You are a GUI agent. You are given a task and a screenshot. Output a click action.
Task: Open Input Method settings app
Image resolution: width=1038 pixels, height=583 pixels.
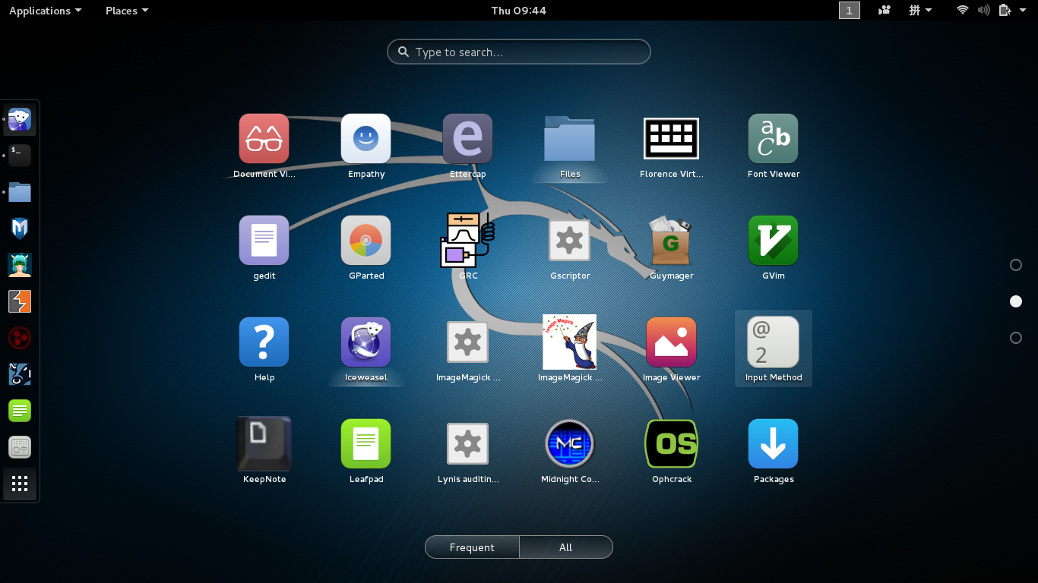[x=773, y=349]
